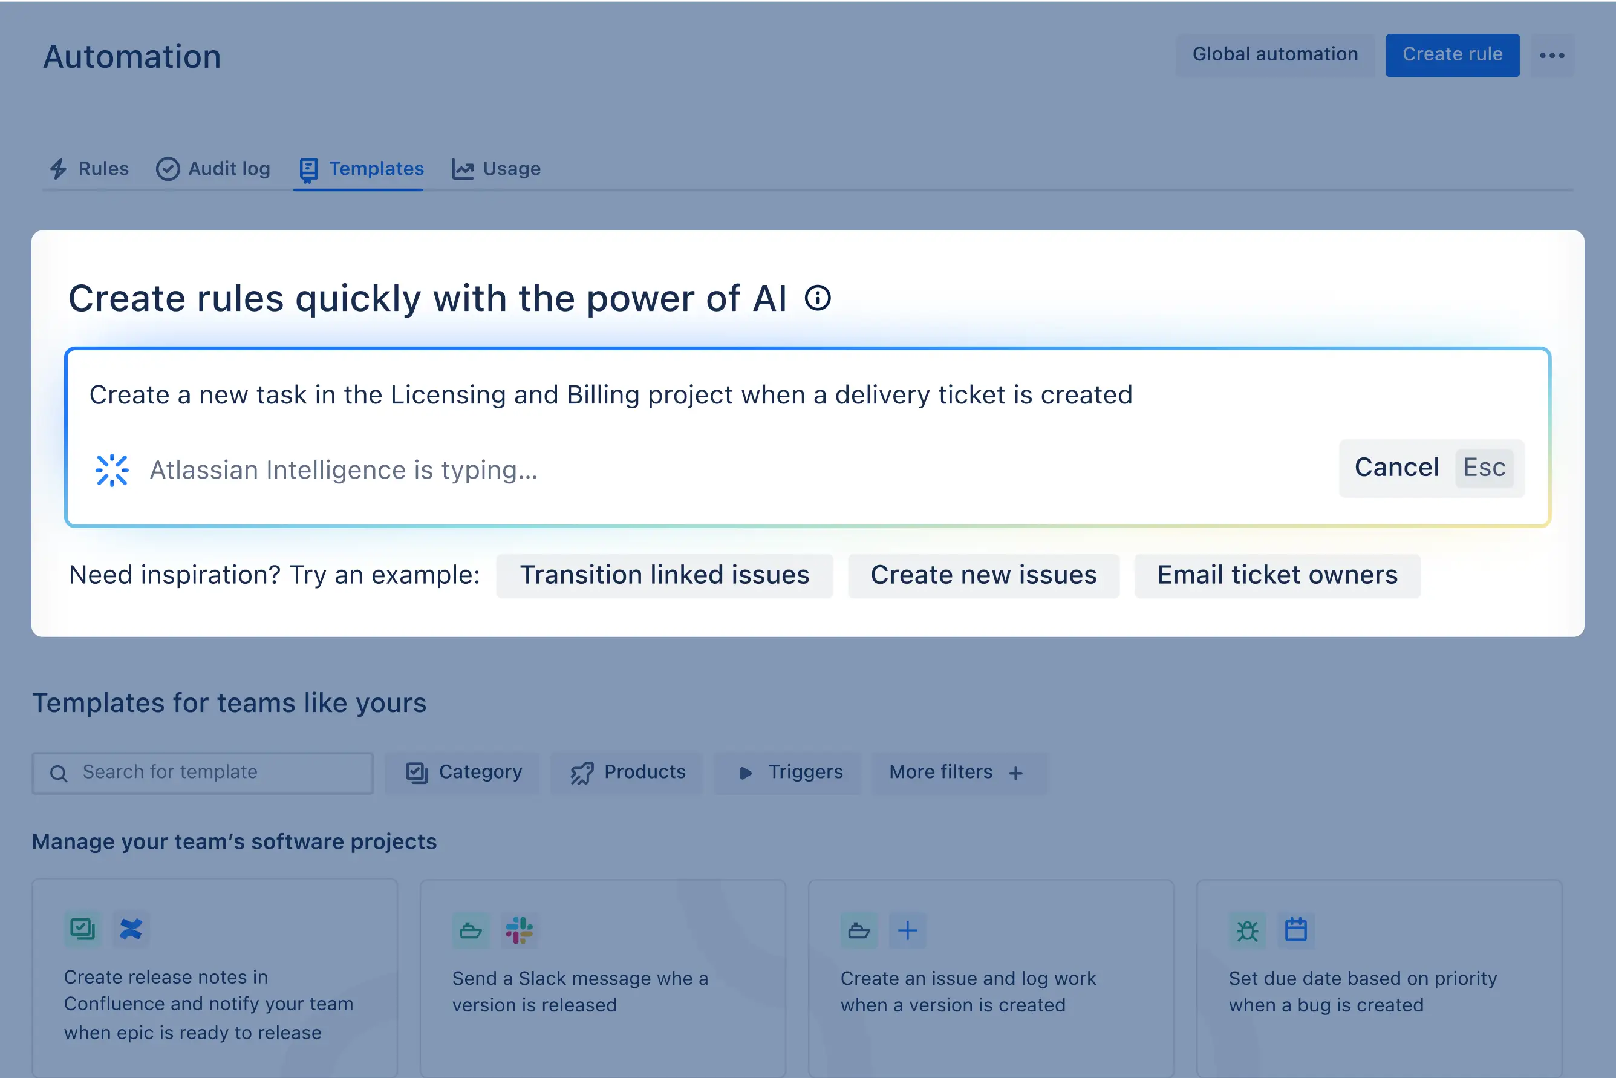Image resolution: width=1616 pixels, height=1078 pixels.
Task: Click the Atlassian Intelligence spinner icon
Action: pyautogui.click(x=112, y=470)
